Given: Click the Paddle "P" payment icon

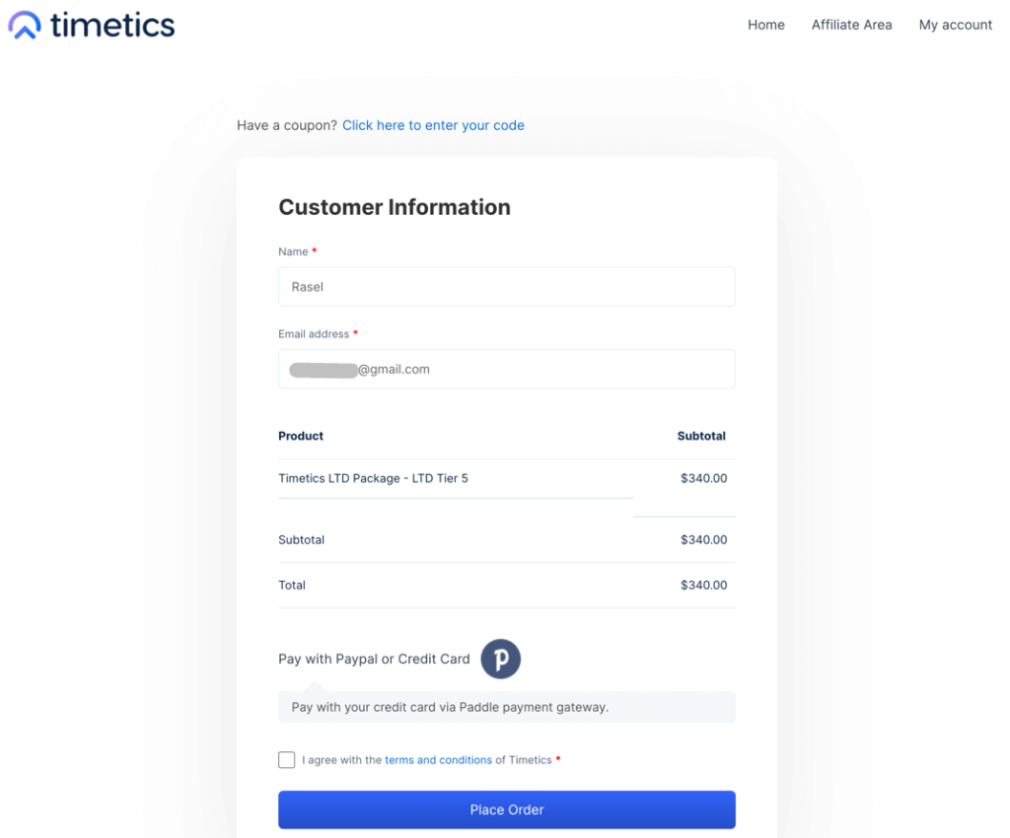Looking at the screenshot, I should pos(500,659).
